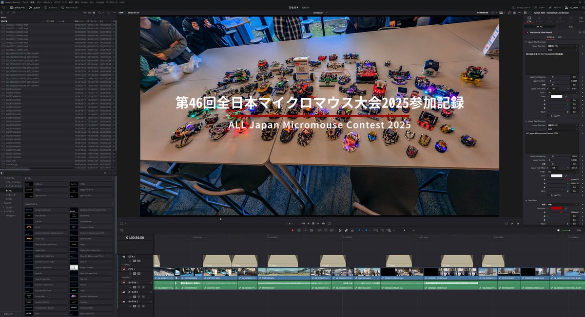Click the play forward button in transport
585x317 pixels.
(318, 223)
